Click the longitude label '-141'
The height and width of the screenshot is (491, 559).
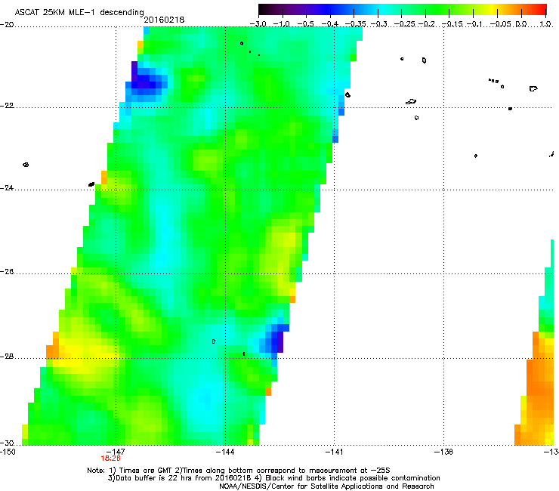tap(335, 452)
